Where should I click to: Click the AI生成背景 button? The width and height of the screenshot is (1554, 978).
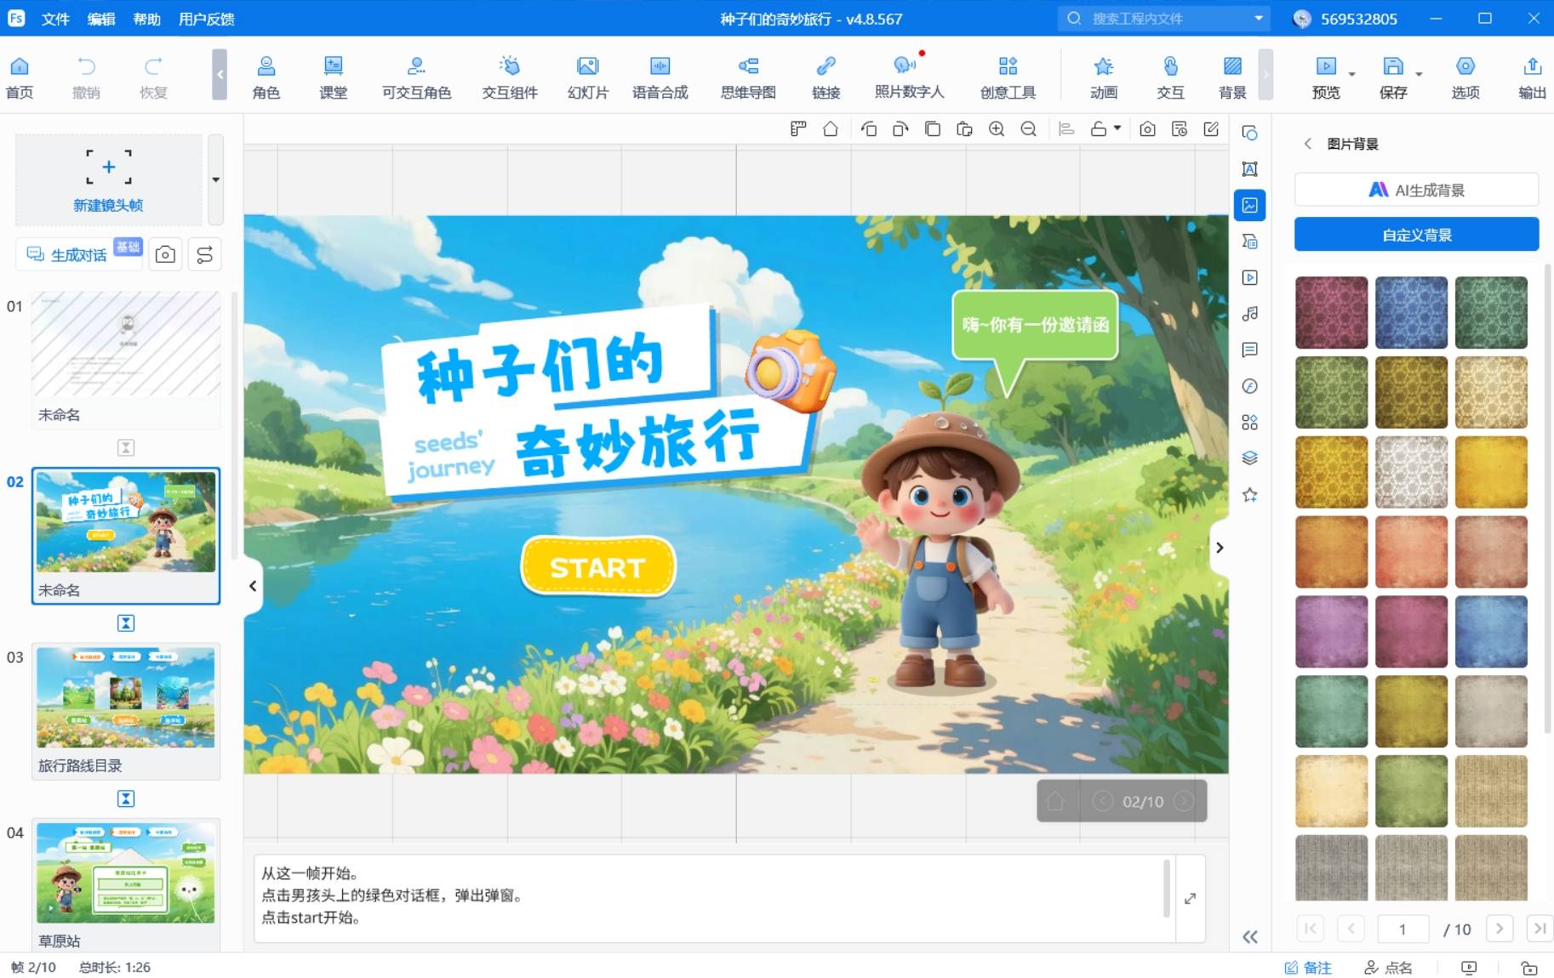click(x=1416, y=190)
